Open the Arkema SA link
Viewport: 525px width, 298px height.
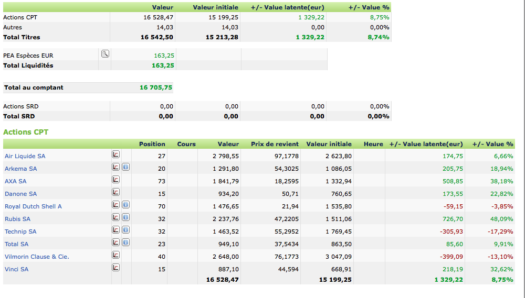[21, 169]
